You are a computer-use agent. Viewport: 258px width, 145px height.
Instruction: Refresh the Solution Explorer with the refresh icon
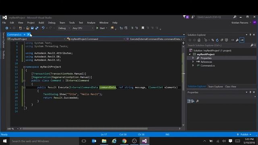coord(217,40)
